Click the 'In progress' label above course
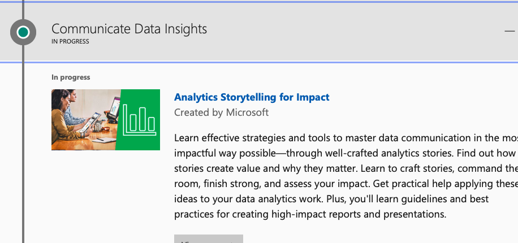 pyautogui.click(x=71, y=77)
